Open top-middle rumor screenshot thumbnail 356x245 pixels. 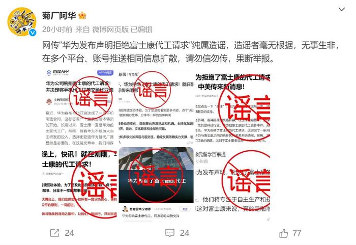coord(156,107)
